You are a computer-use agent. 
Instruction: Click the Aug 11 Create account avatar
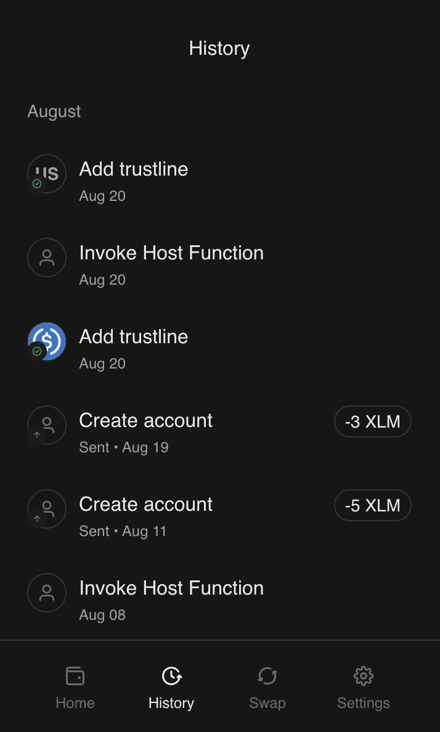click(47, 509)
